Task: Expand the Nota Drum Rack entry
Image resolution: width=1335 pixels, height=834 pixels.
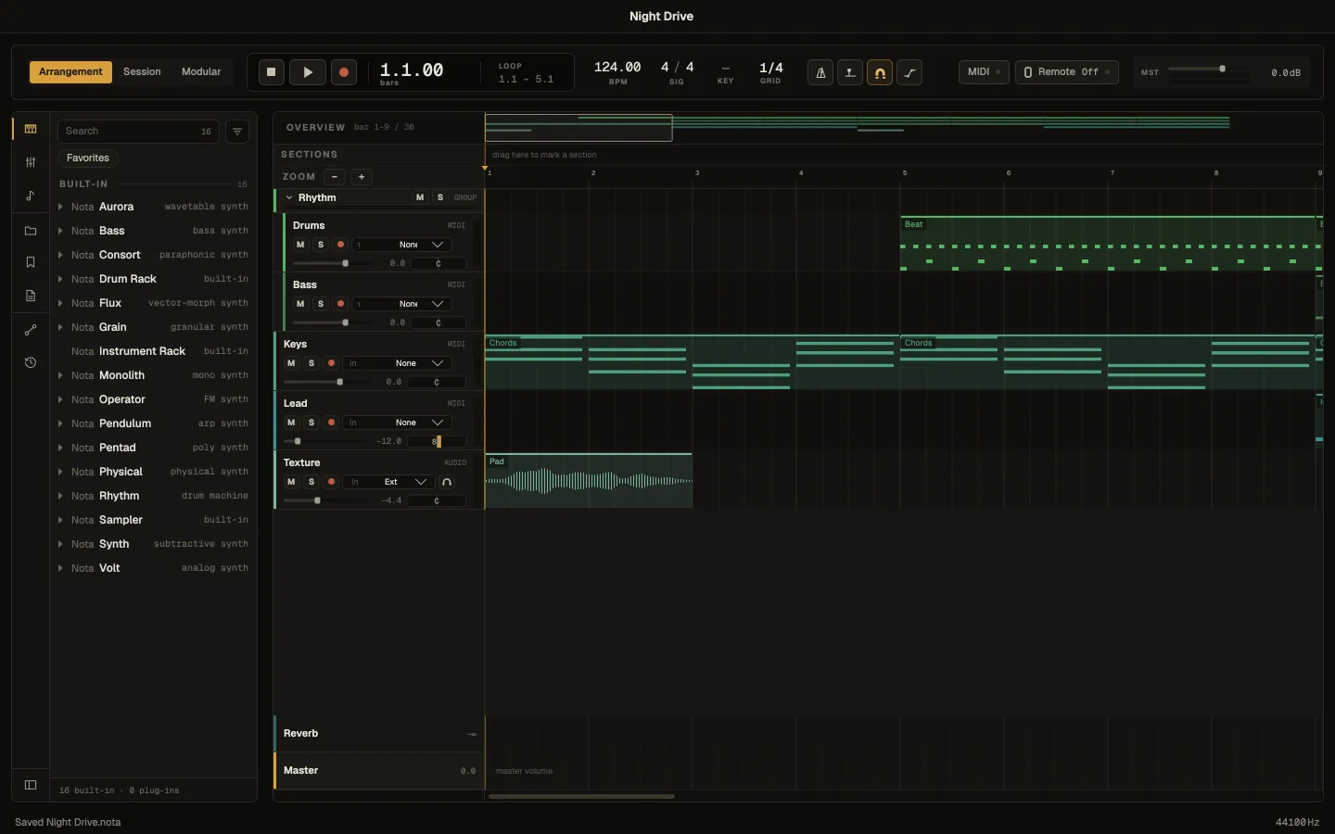Action: click(60, 279)
